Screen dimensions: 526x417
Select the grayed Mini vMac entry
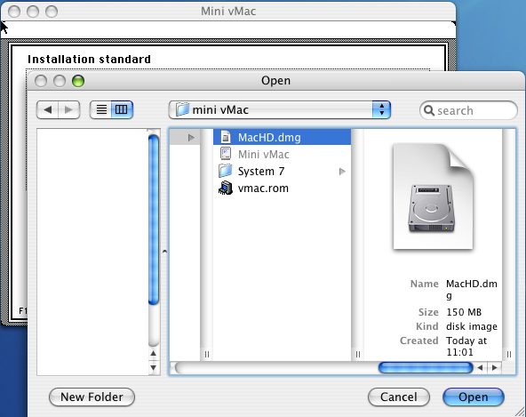(x=283, y=154)
